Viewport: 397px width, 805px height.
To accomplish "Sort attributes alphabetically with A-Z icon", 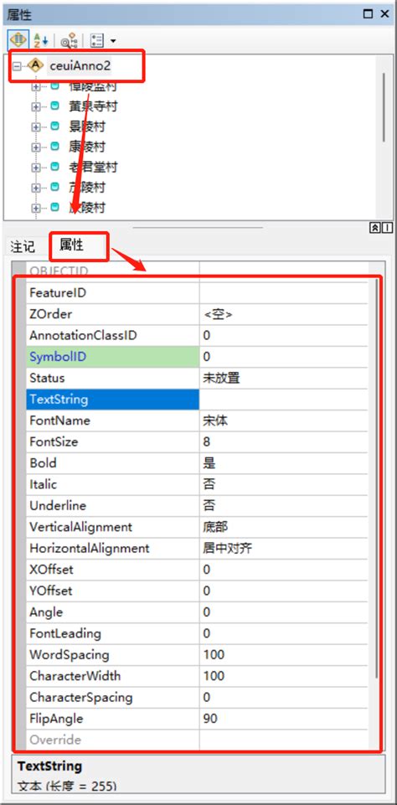I will pyautogui.click(x=41, y=39).
